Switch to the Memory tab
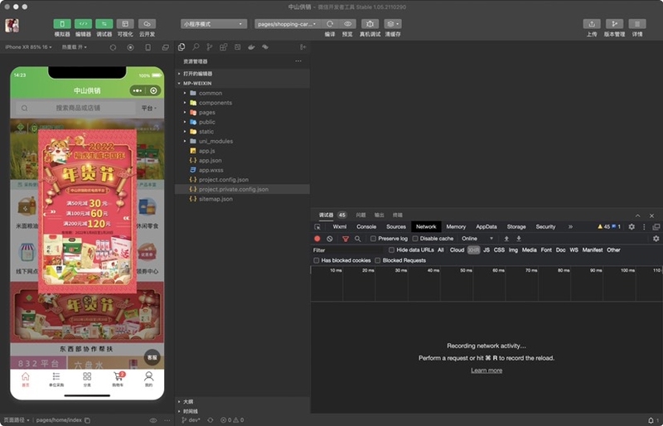 [x=456, y=227]
